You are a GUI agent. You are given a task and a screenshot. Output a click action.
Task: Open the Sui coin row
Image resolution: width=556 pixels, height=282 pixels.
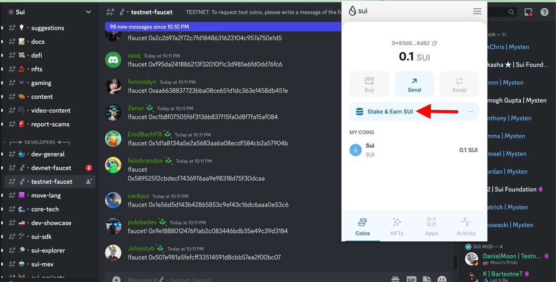[x=414, y=150]
